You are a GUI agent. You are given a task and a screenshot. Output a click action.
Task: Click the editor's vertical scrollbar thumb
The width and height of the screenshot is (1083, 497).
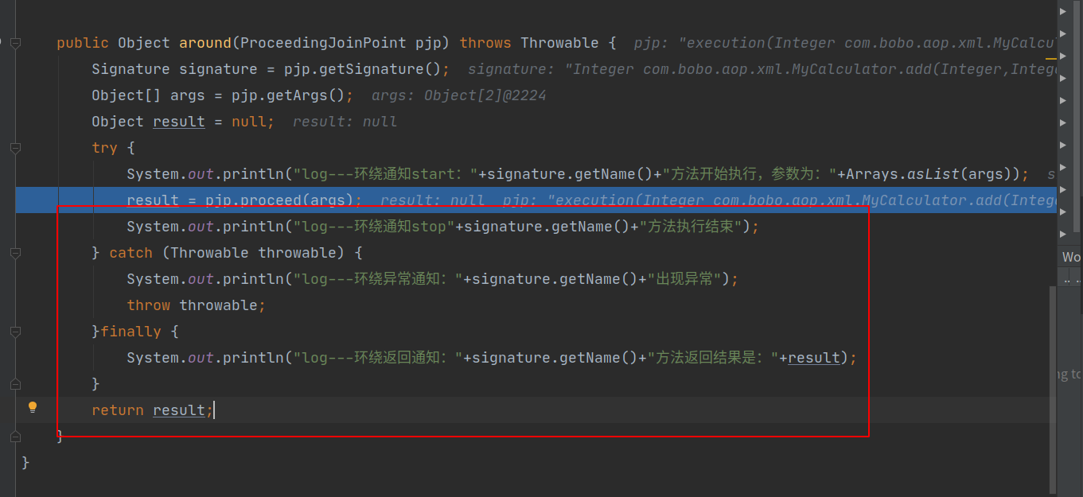coord(1054,390)
